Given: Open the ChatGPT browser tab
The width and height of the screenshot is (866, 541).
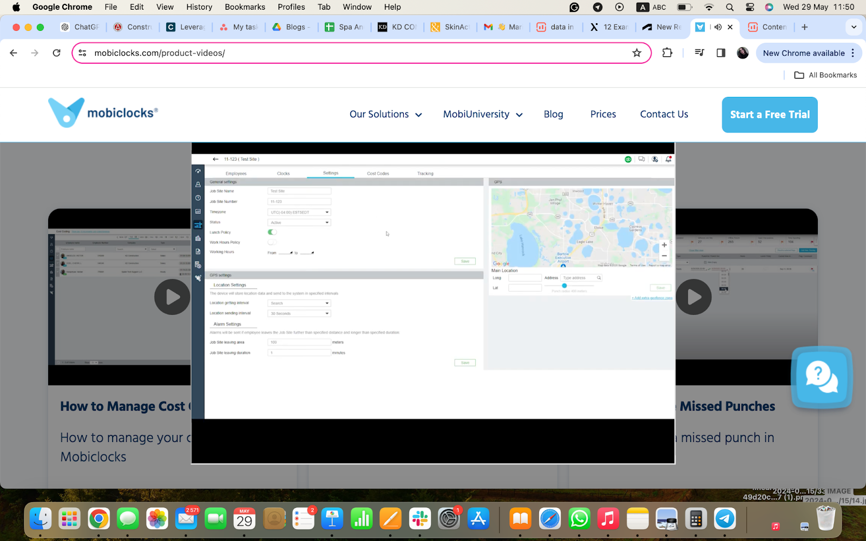Looking at the screenshot, I should pyautogui.click(x=80, y=27).
